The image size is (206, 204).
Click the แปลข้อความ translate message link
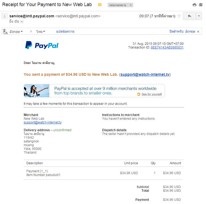65,31
